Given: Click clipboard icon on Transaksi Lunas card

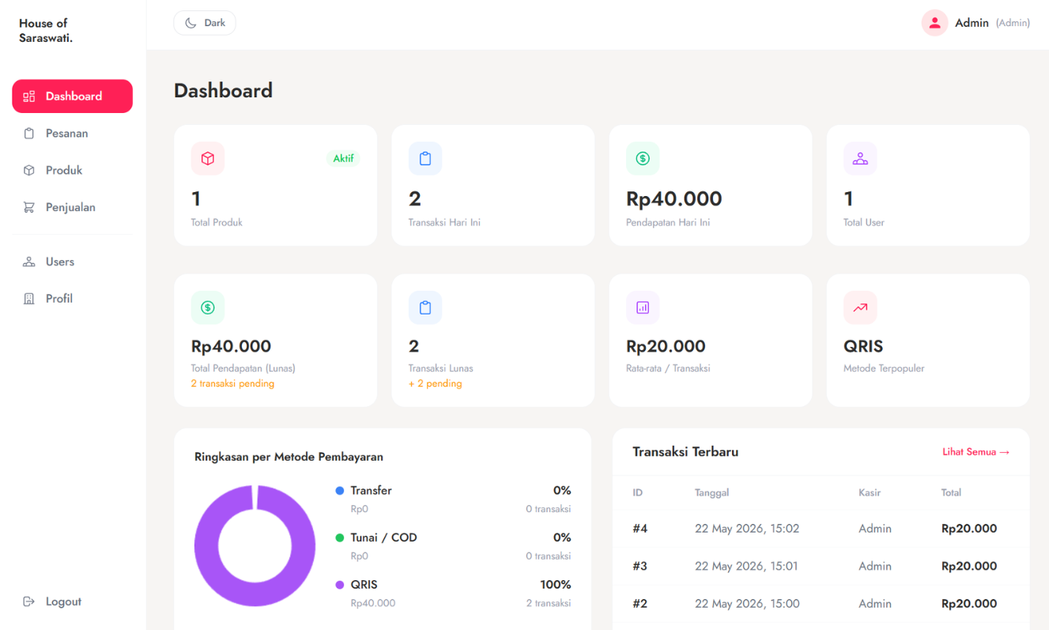Looking at the screenshot, I should pyautogui.click(x=425, y=307).
